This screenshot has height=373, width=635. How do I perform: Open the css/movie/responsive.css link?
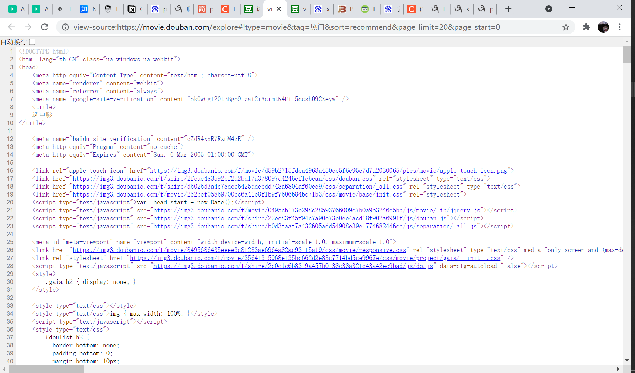pos(239,250)
